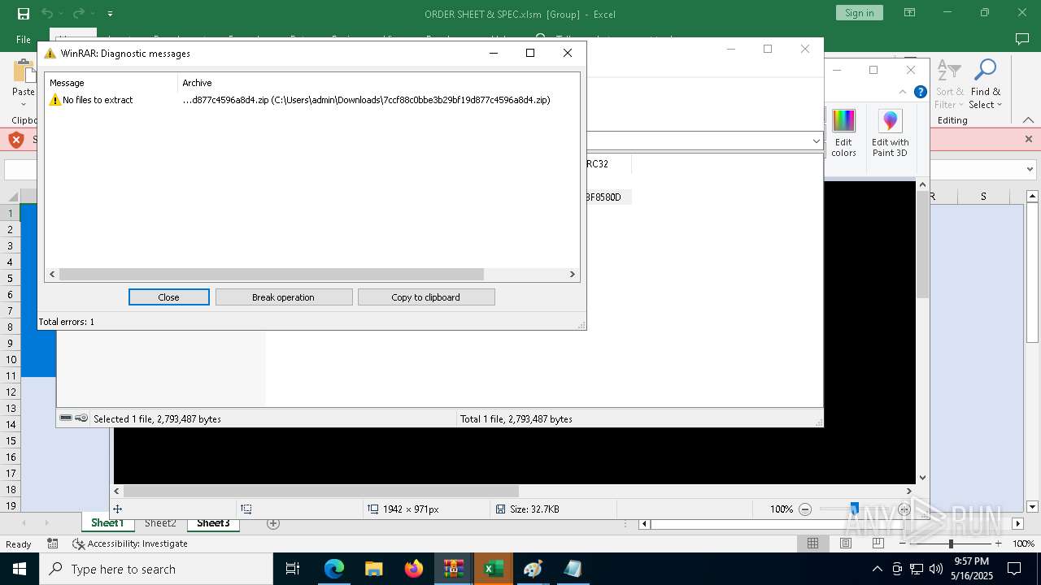Screen dimensions: 1041x585
Task: Click Paint canvas scroll down arrow
Action: pos(922,478)
